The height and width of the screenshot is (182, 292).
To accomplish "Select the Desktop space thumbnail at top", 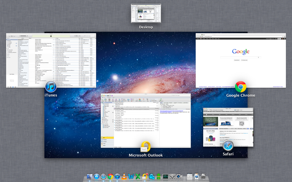I will (x=146, y=13).
